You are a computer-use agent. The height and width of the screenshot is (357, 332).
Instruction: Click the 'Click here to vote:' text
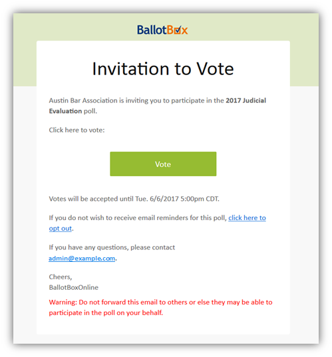77,130
